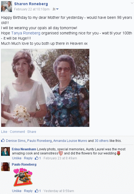134x194 pixels.
Task: Open Tanya Roneberg's tagged profile link
Action: 26,33
